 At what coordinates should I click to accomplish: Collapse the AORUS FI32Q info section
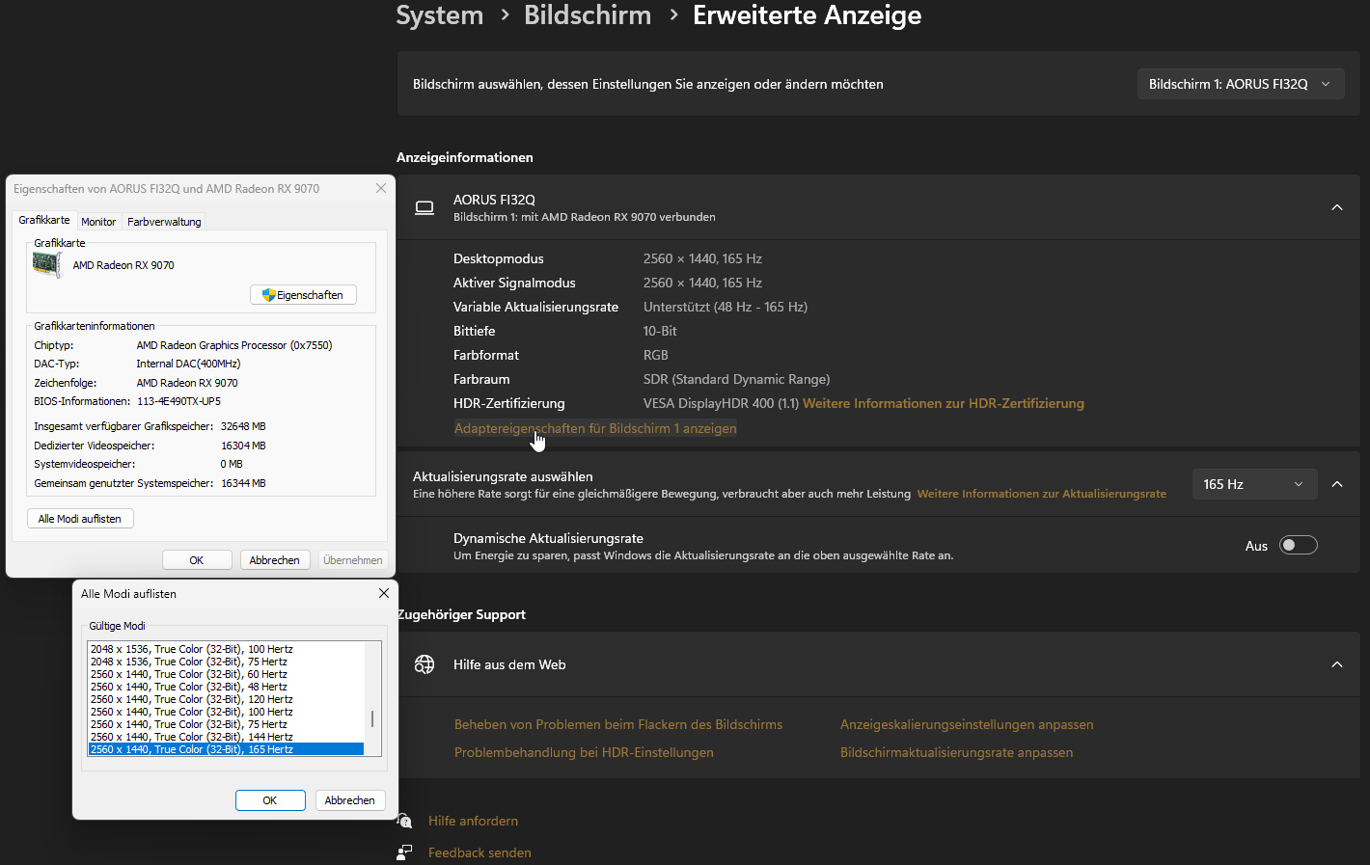pyautogui.click(x=1337, y=207)
